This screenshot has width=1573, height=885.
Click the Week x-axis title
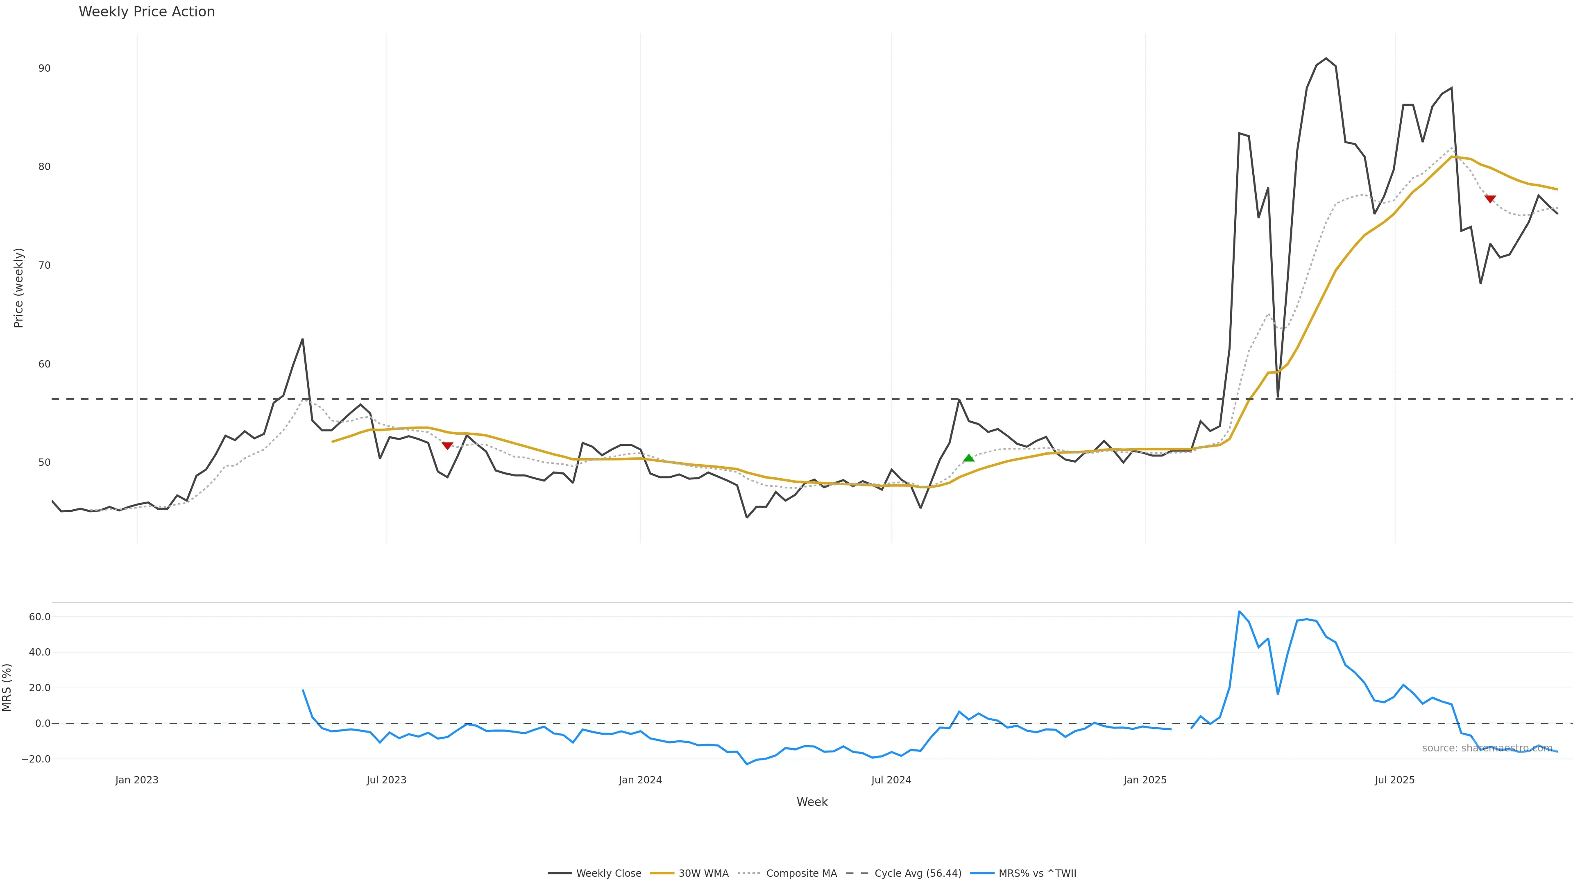pyautogui.click(x=811, y=802)
